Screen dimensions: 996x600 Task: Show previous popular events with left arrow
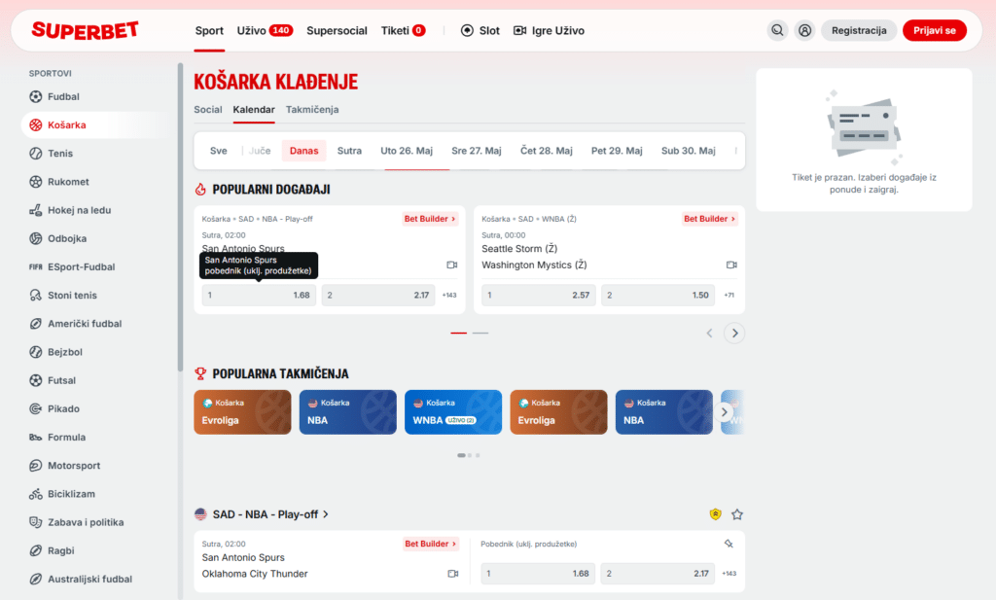click(x=709, y=333)
